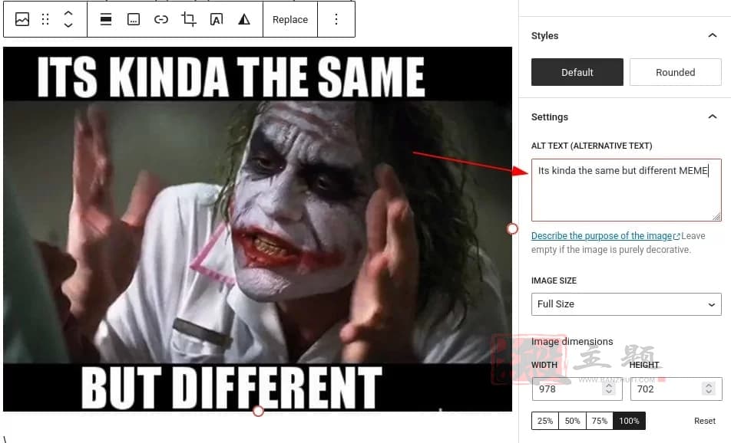Screen dimensions: 731x443
Task: Click into the Alt Text textarea
Action: click(x=626, y=190)
